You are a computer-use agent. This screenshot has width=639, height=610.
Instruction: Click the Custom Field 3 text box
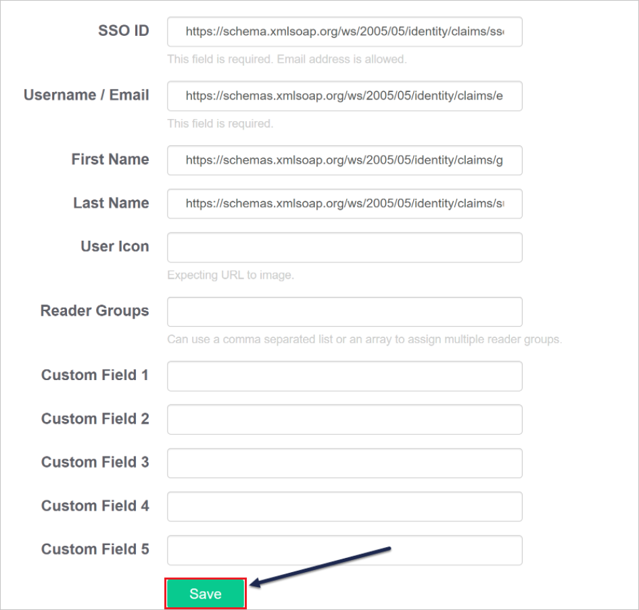344,463
